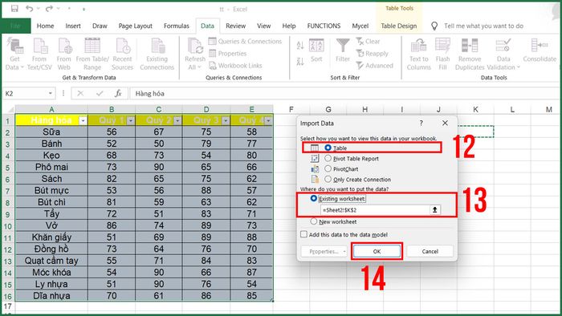
Task: Switch to the Page Layout tab
Action: 135,26
